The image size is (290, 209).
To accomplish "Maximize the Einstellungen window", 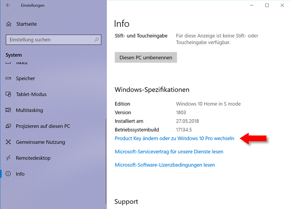I will [x=267, y=5].
